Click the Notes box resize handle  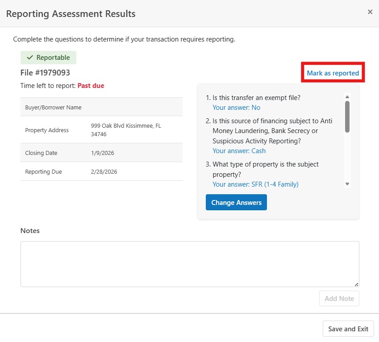356,284
